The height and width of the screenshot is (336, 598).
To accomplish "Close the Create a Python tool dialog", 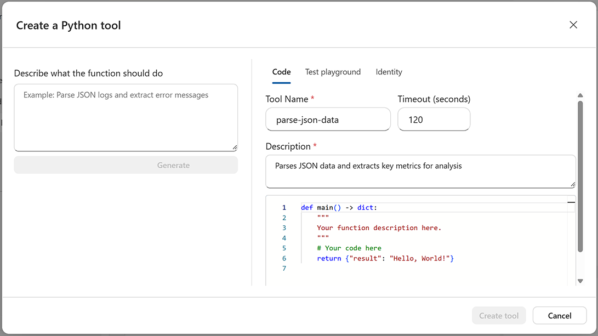I will (573, 25).
